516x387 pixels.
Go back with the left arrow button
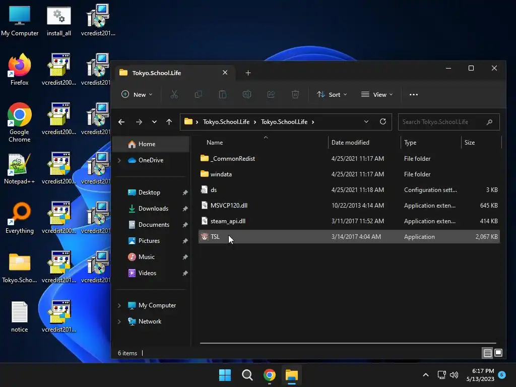click(121, 122)
